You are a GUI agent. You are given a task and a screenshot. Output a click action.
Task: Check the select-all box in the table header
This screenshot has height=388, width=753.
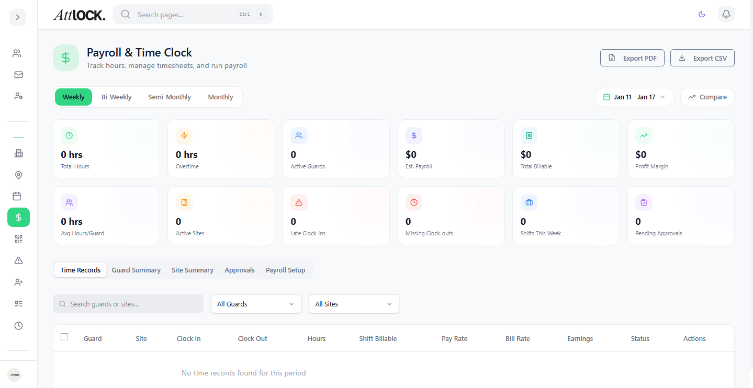[64, 337]
